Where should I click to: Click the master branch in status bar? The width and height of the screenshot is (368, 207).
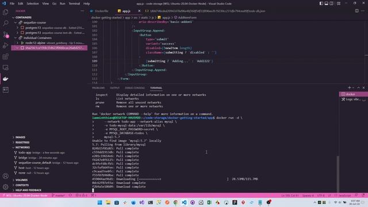click(58, 195)
